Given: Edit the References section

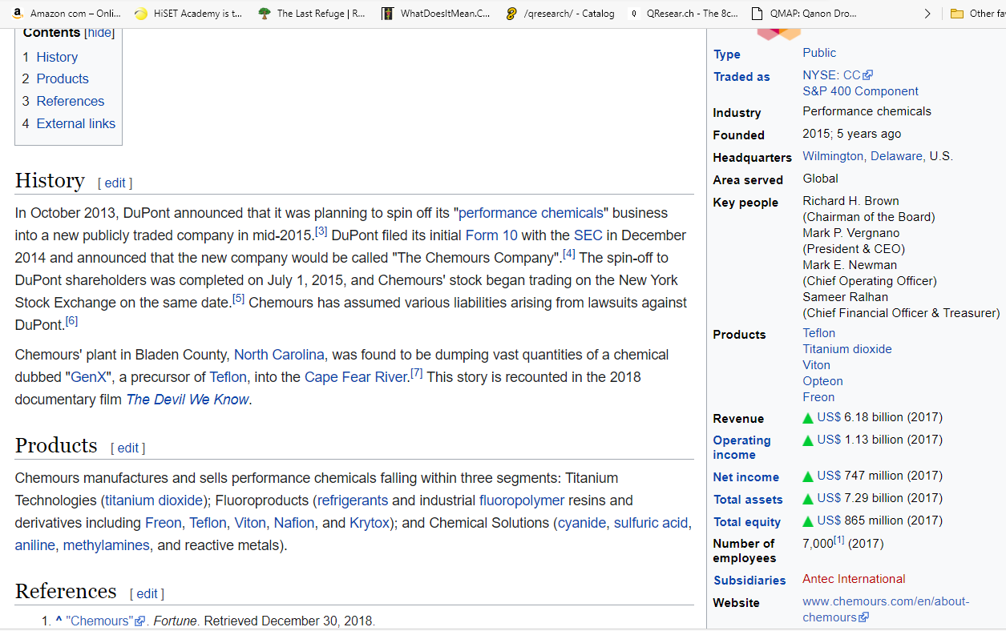Looking at the screenshot, I should tap(147, 593).
